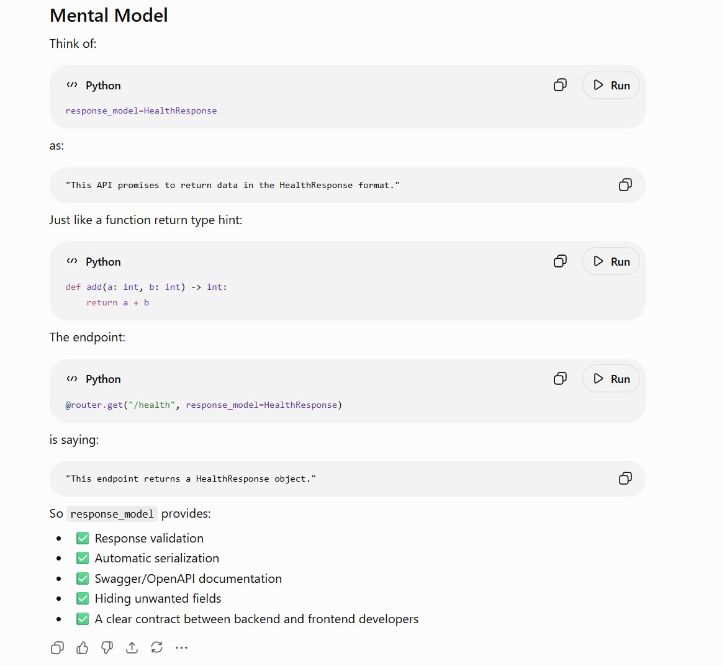Viewport: 722px width, 666px height.
Task: Copy the def add function code
Action: (560, 261)
